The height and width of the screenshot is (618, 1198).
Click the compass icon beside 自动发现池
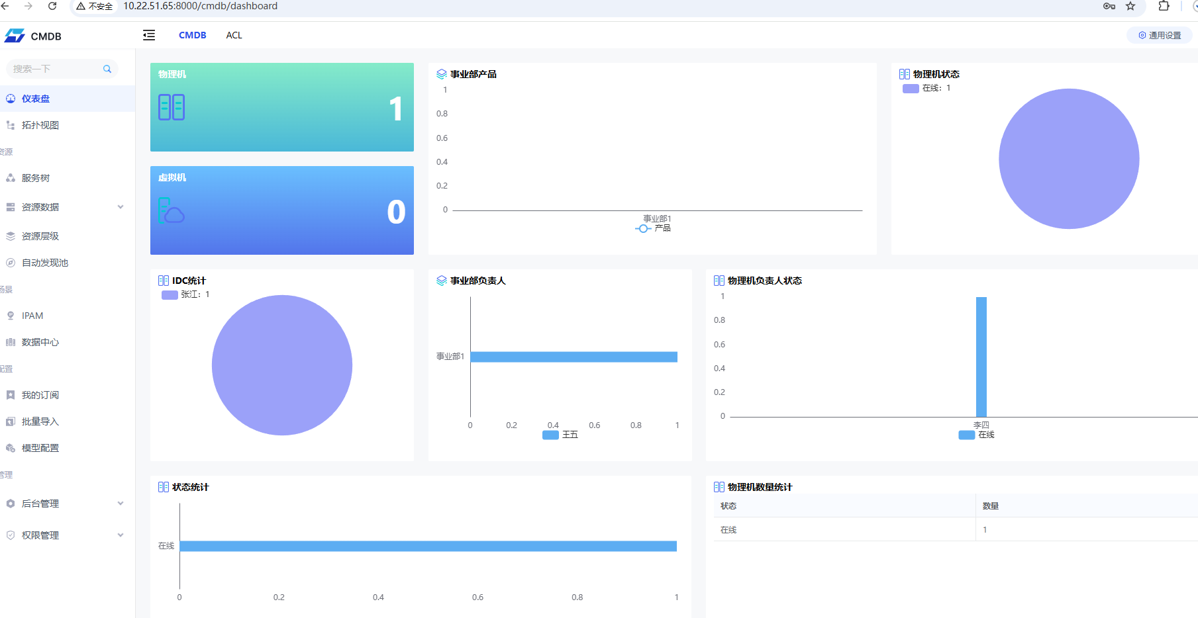tap(11, 263)
